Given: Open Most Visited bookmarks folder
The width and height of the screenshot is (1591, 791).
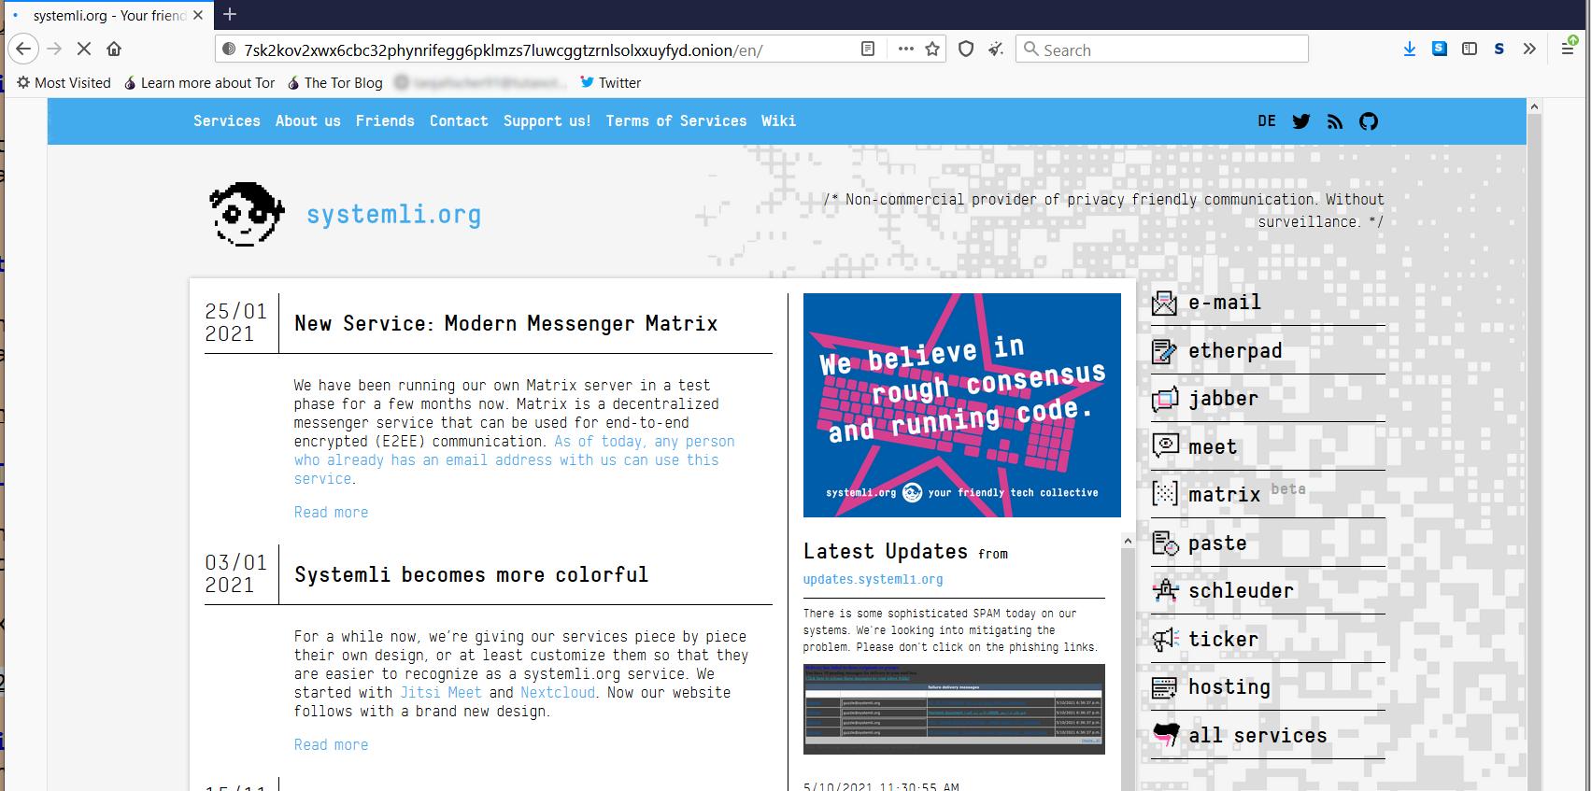Looking at the screenshot, I should [x=64, y=82].
